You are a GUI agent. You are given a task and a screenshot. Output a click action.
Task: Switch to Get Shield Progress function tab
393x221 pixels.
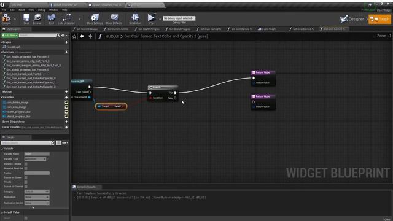click(x=178, y=29)
